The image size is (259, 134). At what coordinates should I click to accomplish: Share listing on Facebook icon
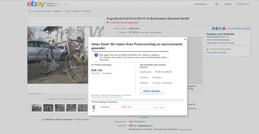(217, 28)
